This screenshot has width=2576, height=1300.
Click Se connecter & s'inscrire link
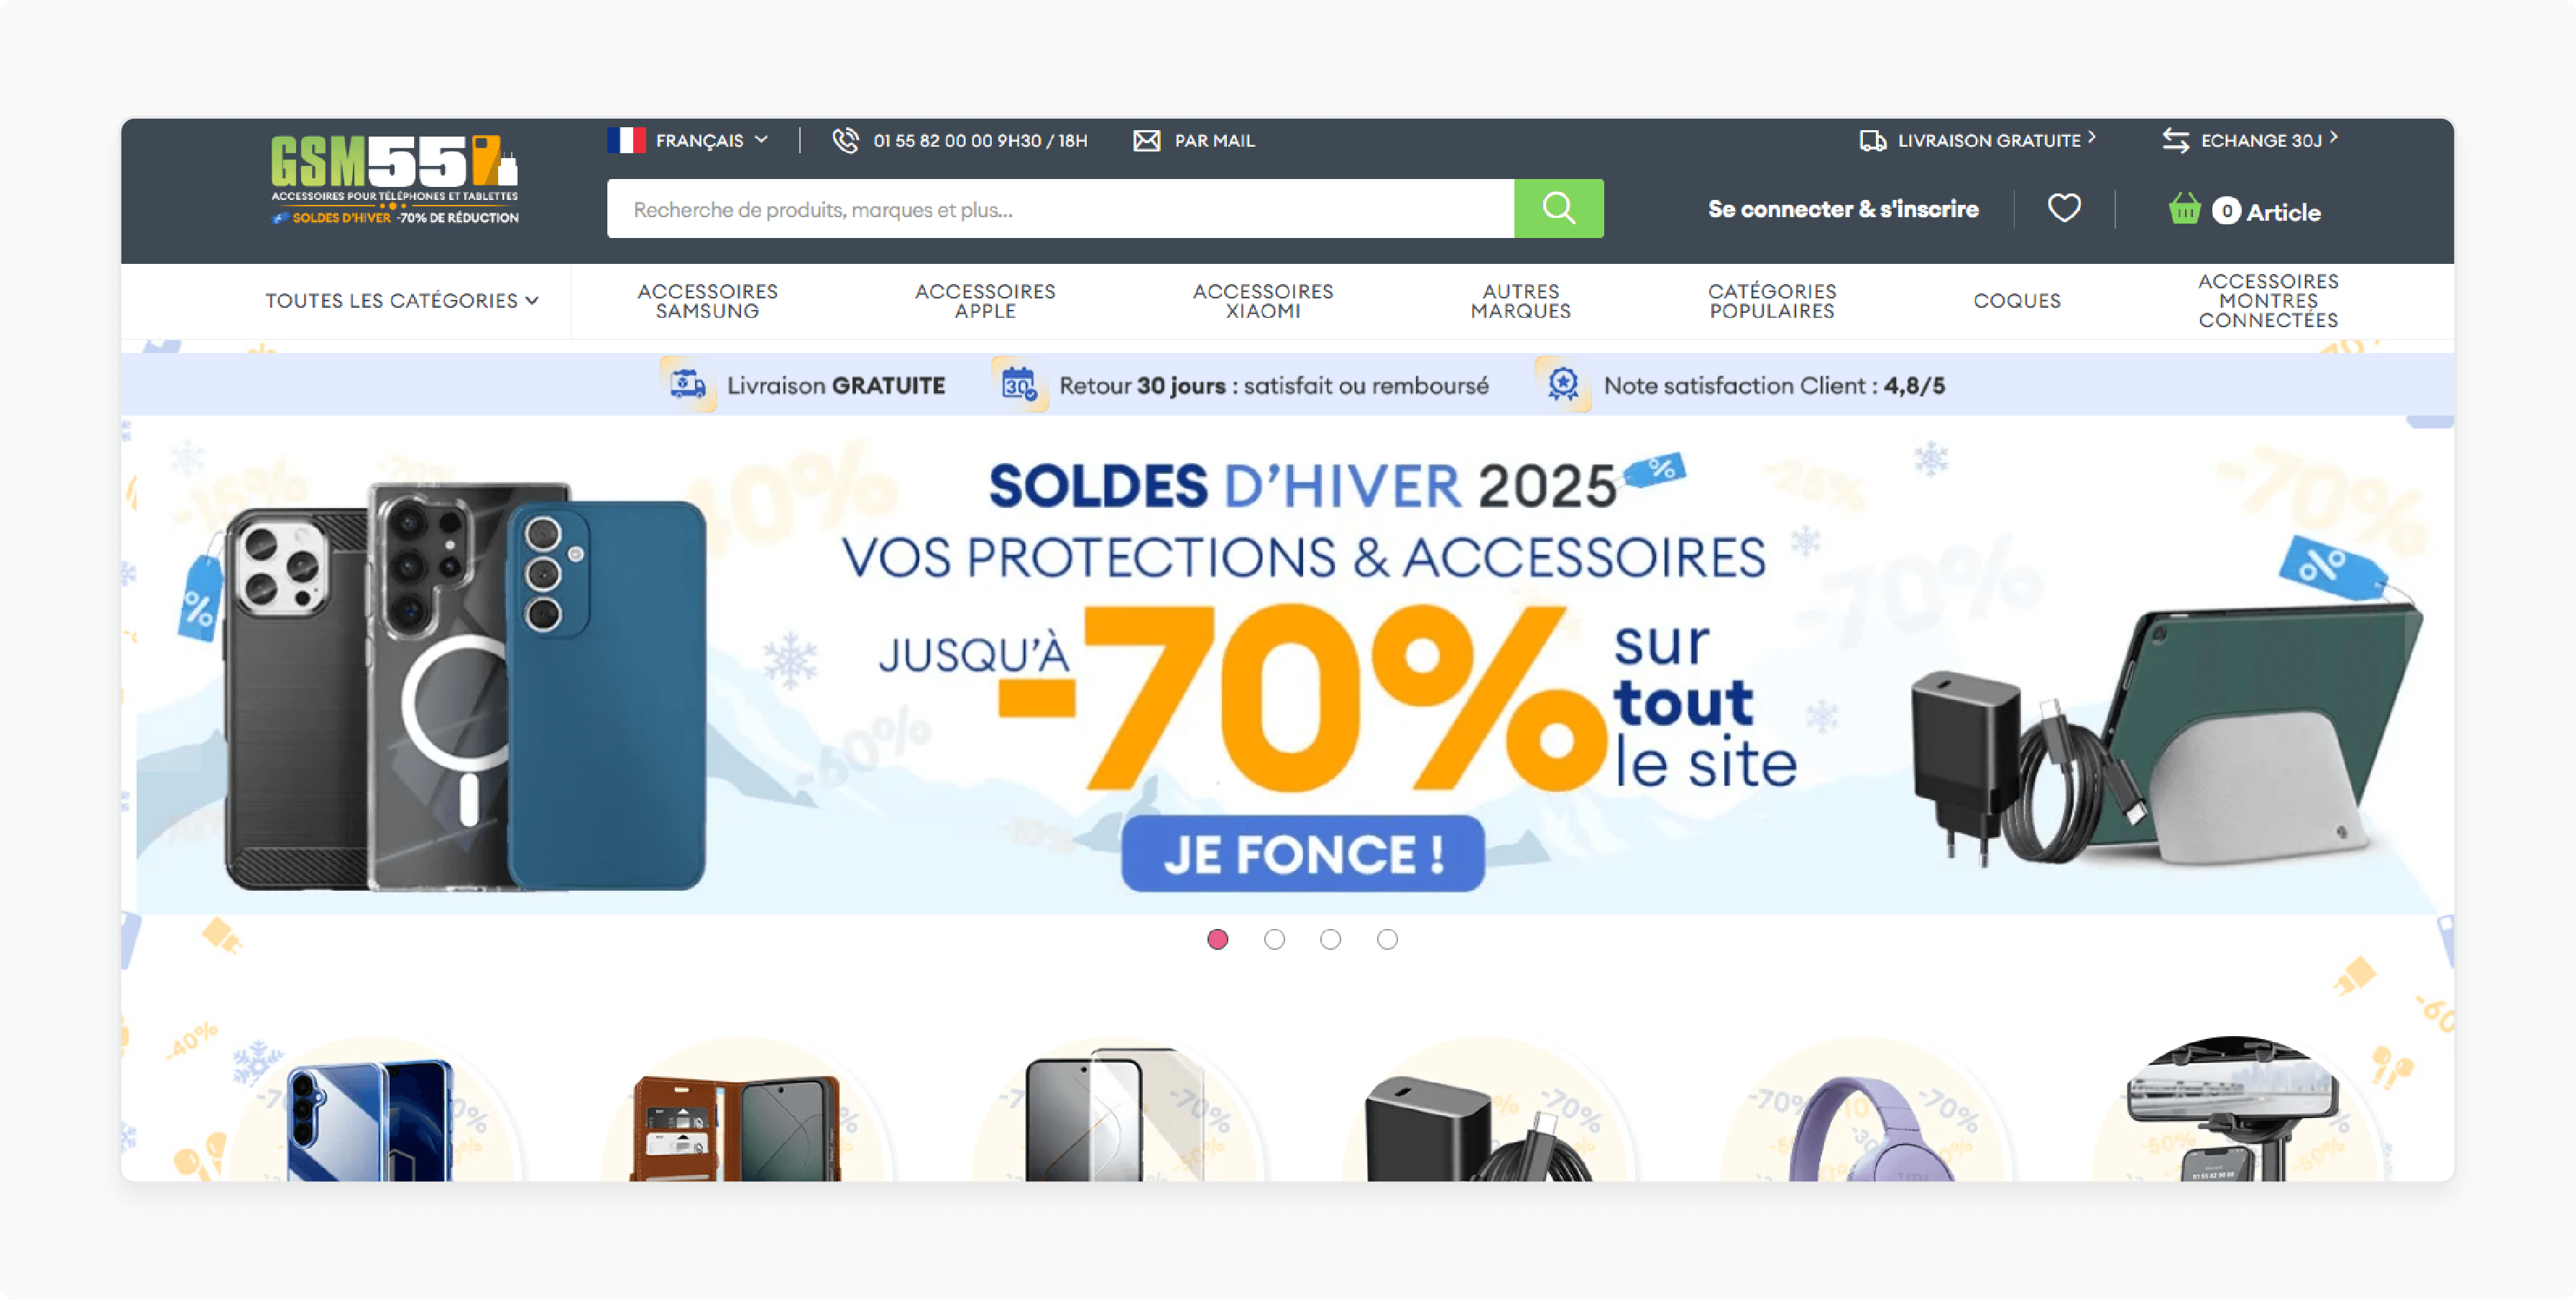point(1844,211)
